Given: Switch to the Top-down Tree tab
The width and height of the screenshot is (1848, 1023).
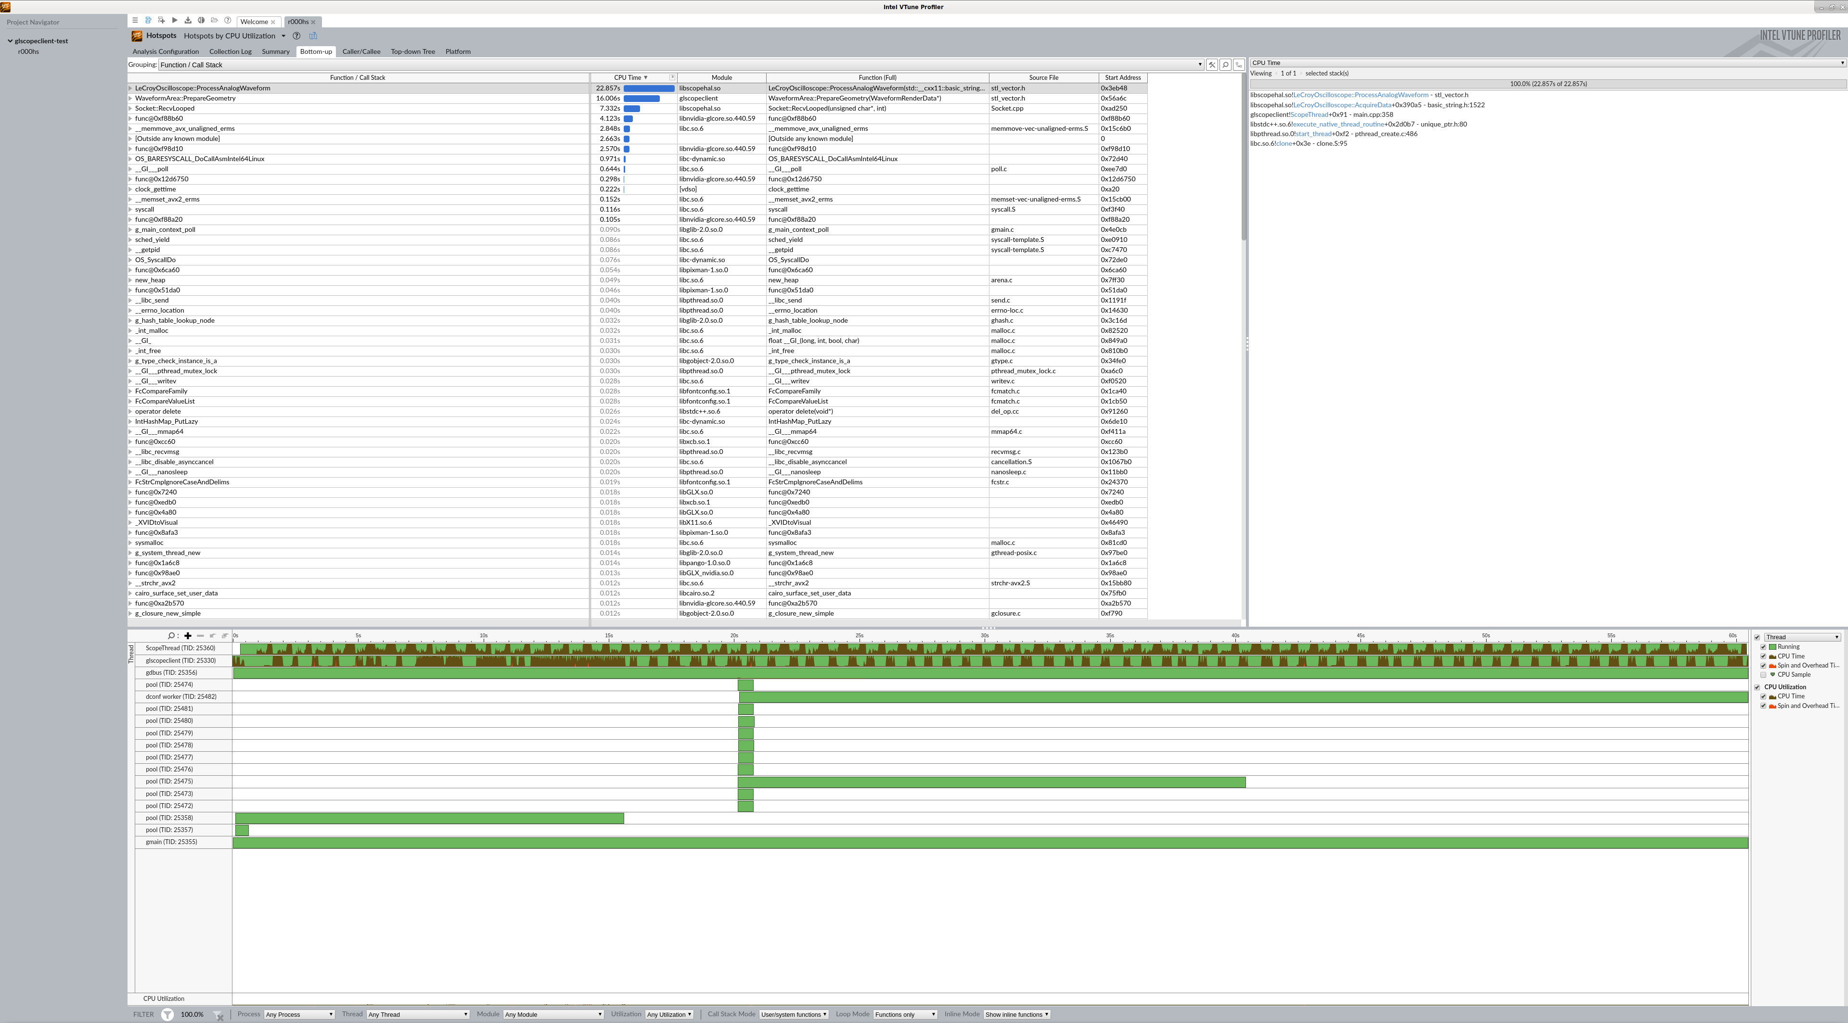Looking at the screenshot, I should (412, 51).
